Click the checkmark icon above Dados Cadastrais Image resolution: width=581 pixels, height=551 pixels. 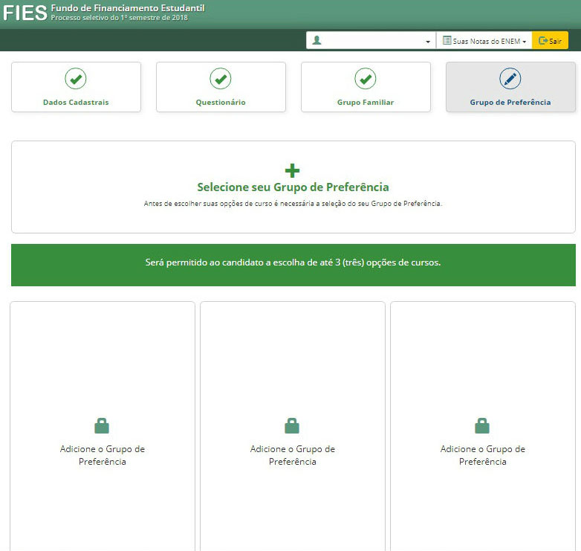pos(76,79)
